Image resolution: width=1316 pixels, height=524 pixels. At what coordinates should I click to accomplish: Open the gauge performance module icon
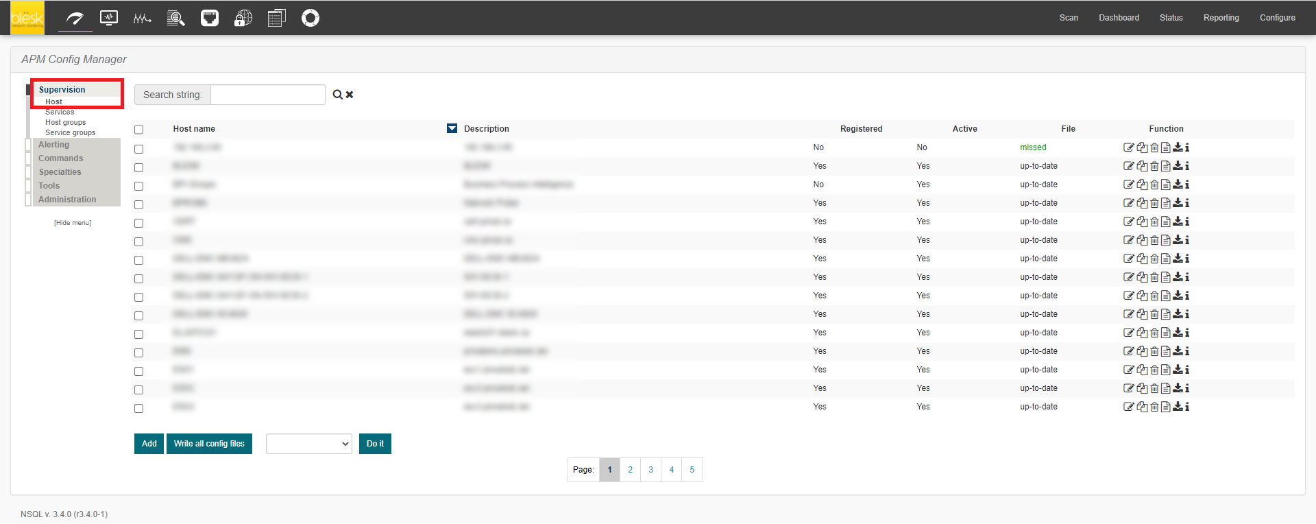(x=75, y=19)
